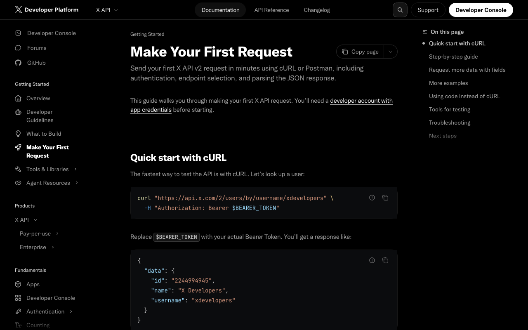The height and width of the screenshot is (330, 528).
Task: Click the Support button
Action: (428, 10)
